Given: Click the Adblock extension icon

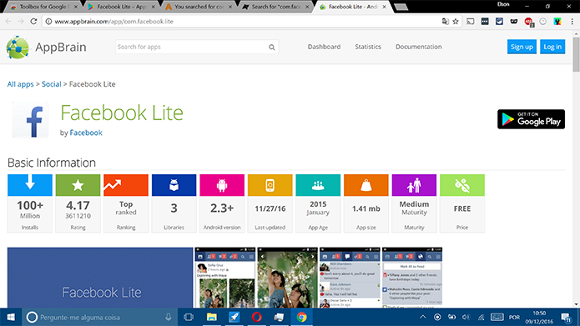Looking at the screenshot, I should click(x=528, y=22).
